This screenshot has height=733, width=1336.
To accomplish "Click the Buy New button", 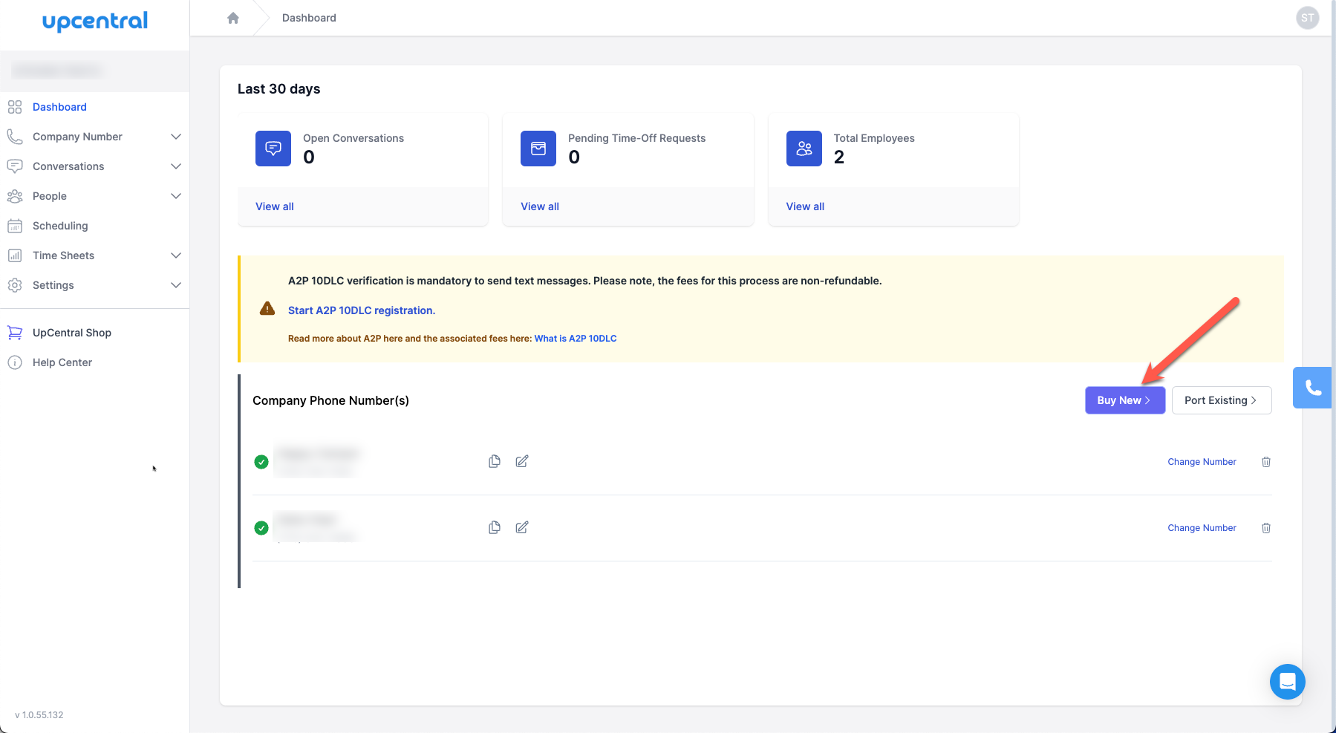I will pos(1124,400).
